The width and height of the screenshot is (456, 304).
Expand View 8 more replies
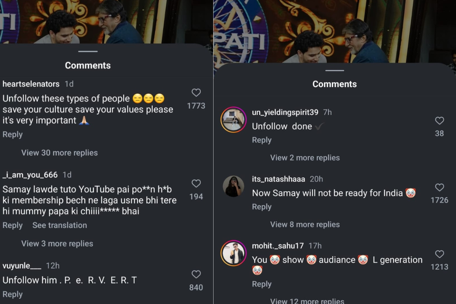coord(305,225)
